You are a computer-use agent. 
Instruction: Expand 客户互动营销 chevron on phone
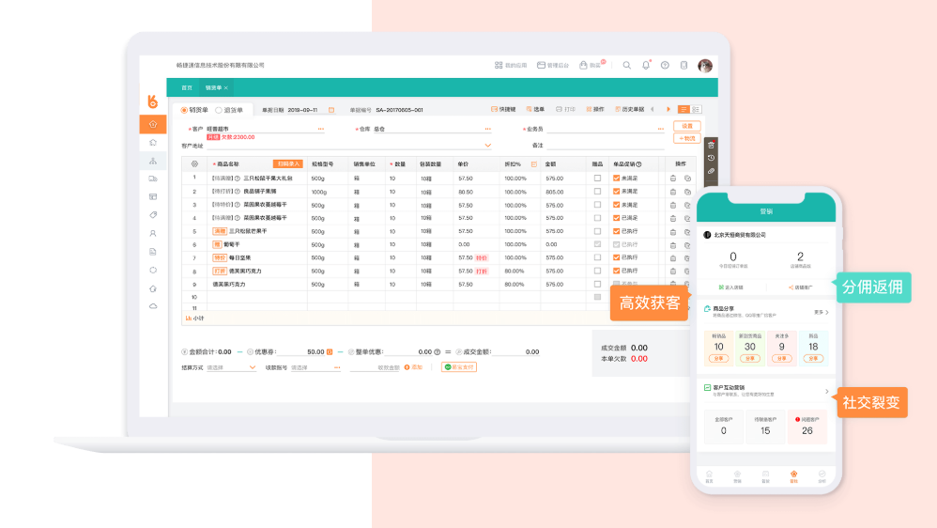(x=826, y=391)
